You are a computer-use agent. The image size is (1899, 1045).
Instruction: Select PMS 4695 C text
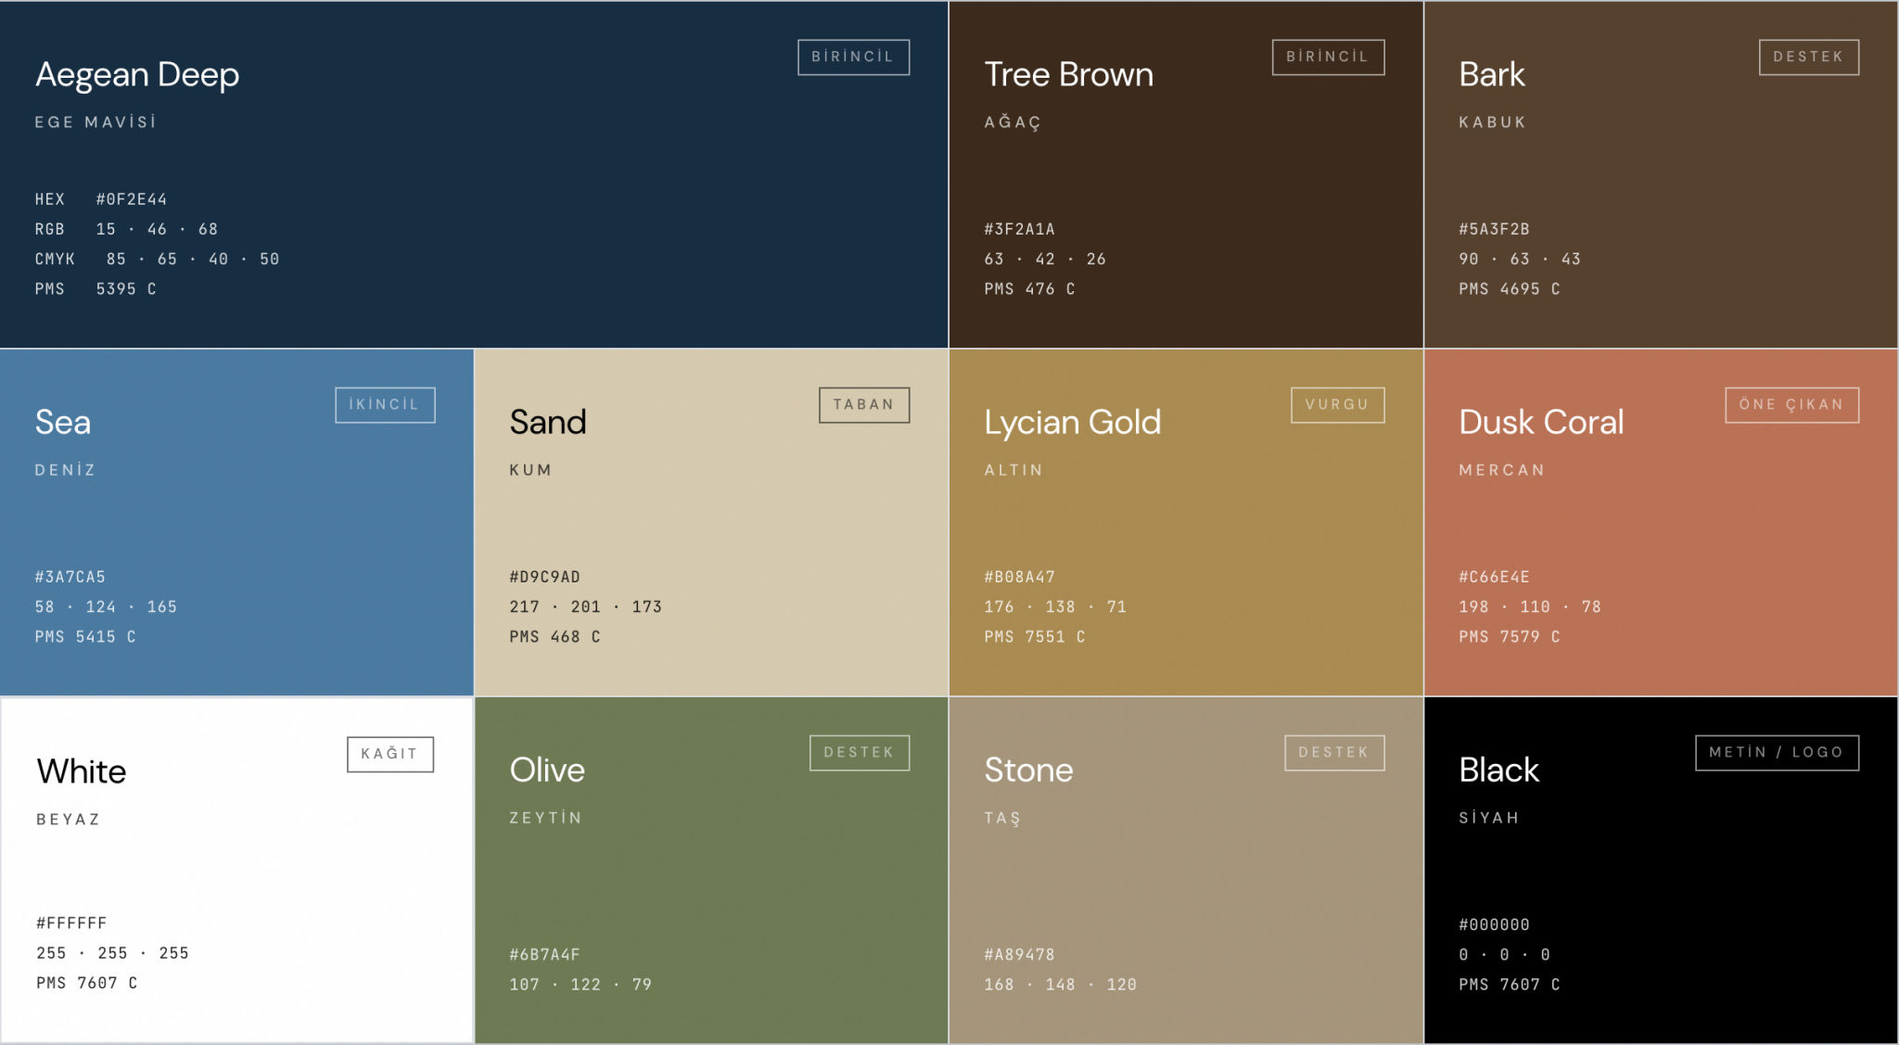[x=1509, y=288]
